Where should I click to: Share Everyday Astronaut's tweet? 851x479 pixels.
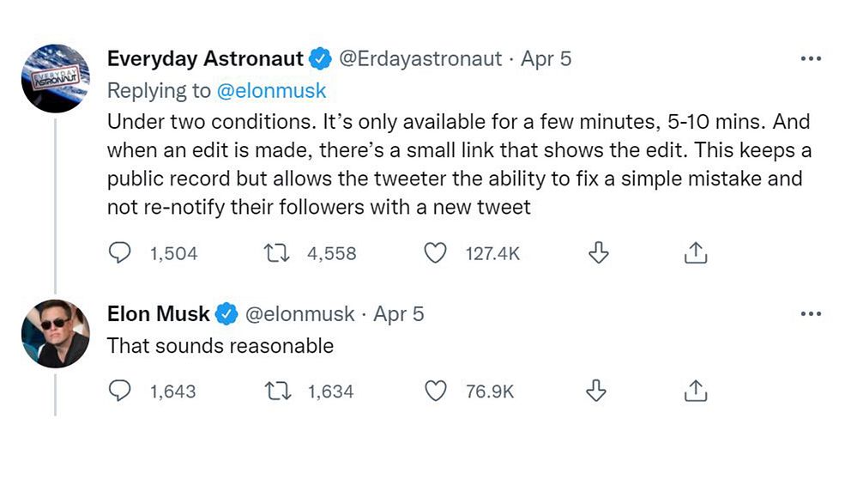[695, 252]
